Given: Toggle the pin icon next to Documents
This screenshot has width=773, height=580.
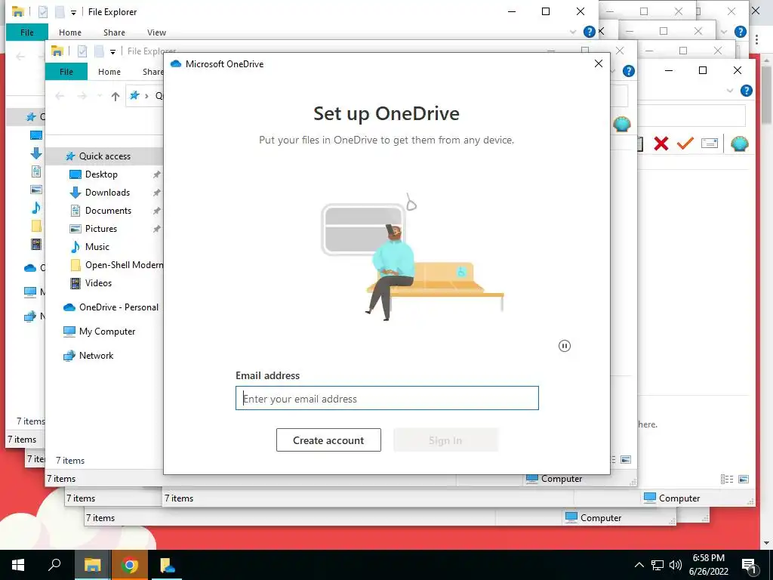Looking at the screenshot, I should [x=157, y=211].
